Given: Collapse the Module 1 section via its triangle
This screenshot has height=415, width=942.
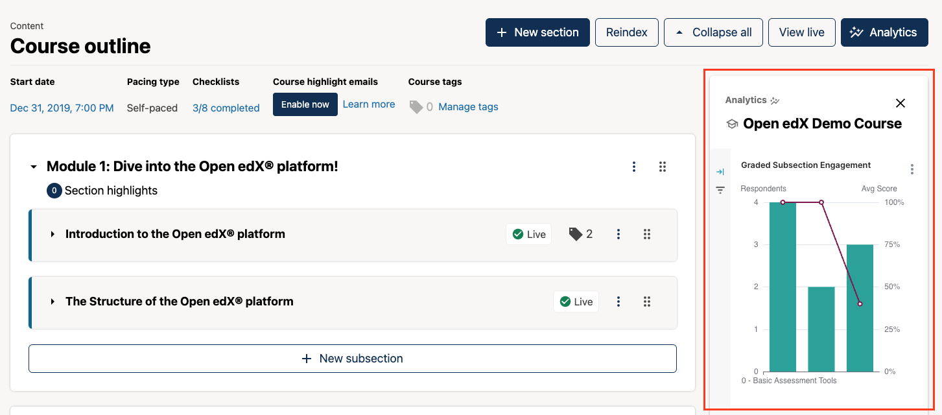Looking at the screenshot, I should click(x=33, y=167).
